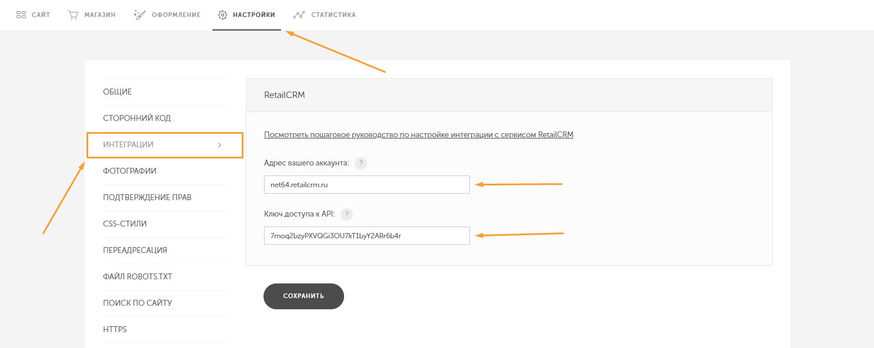874x348 pixels.
Task: Go to Фотографии settings section
Action: tap(129, 171)
